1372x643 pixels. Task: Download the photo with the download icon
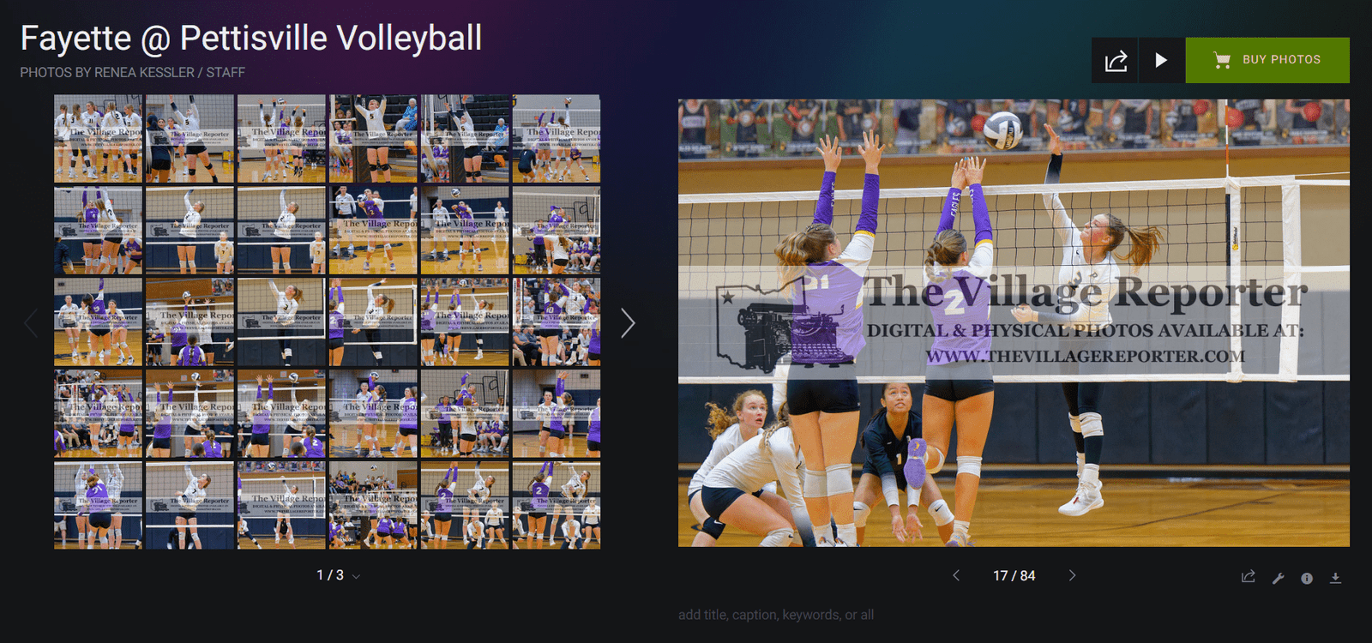pos(1335,578)
